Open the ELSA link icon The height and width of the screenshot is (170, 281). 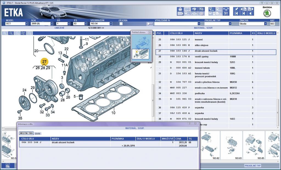(212, 9)
